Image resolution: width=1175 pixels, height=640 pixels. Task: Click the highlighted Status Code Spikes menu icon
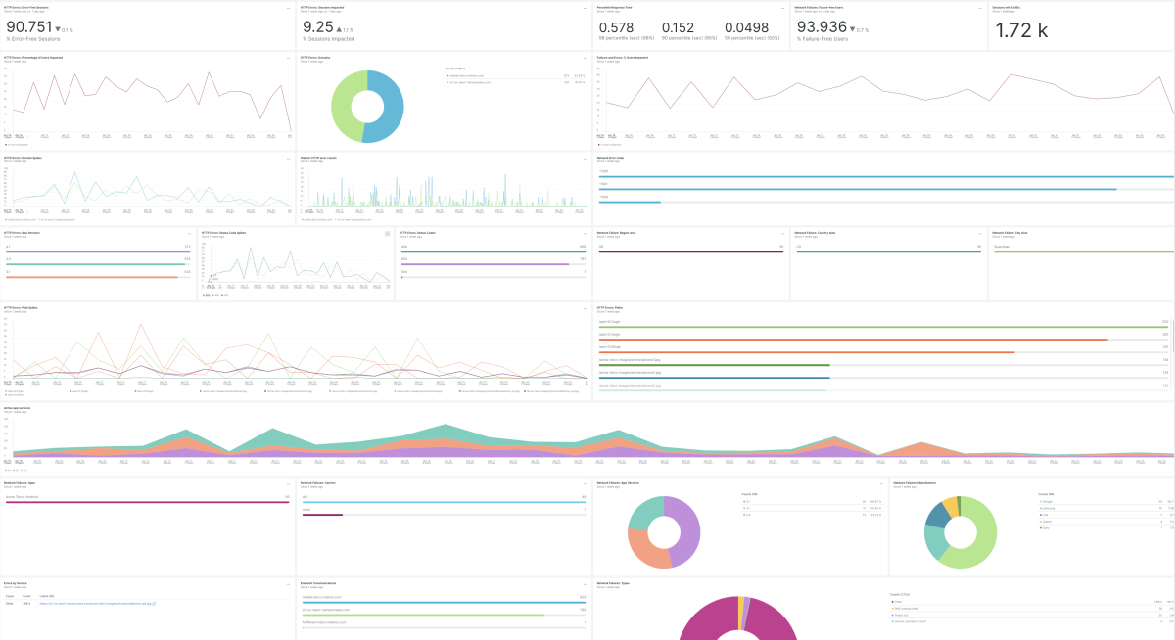coord(387,234)
